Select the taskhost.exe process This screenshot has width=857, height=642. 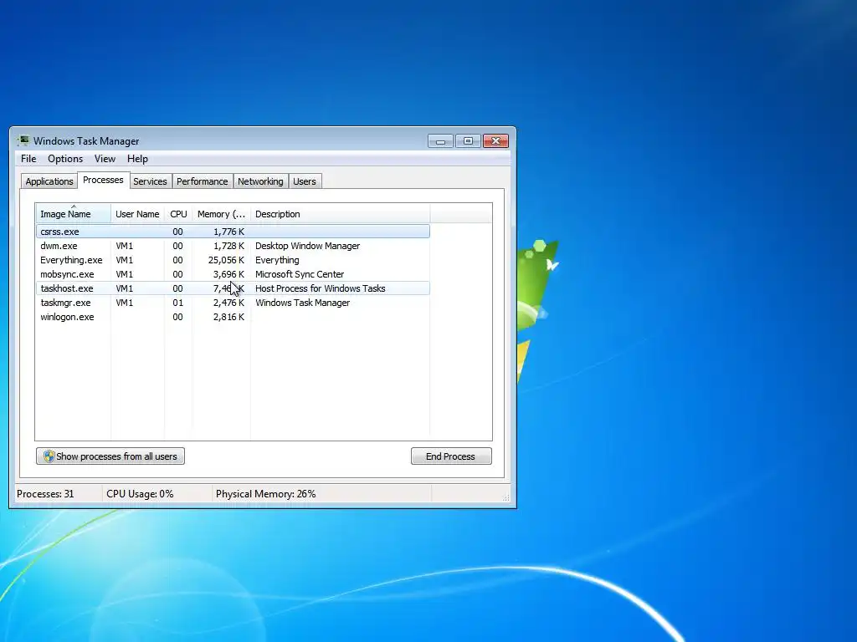tap(233, 288)
